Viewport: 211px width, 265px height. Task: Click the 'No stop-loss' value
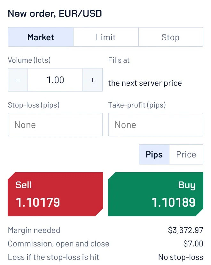(x=181, y=257)
